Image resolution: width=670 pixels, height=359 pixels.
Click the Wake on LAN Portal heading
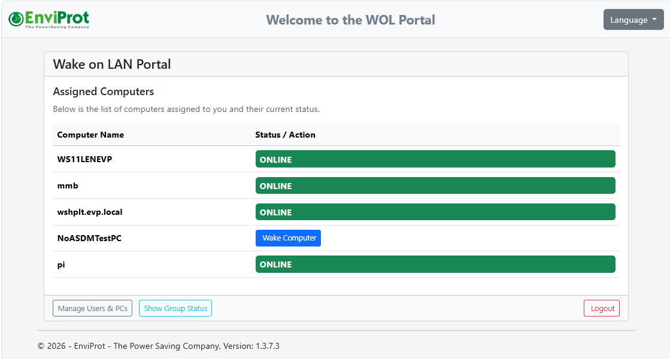click(x=112, y=64)
